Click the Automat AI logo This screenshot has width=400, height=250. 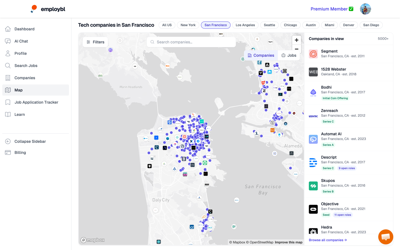pos(313,139)
